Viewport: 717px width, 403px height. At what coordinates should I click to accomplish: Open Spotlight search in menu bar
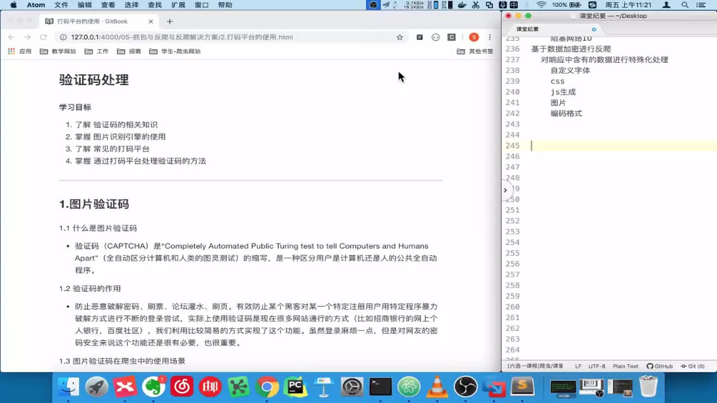[x=685, y=5]
